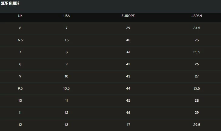Select the USA size 7.5 cell
The width and height of the screenshot is (221, 131).
click(66, 40)
